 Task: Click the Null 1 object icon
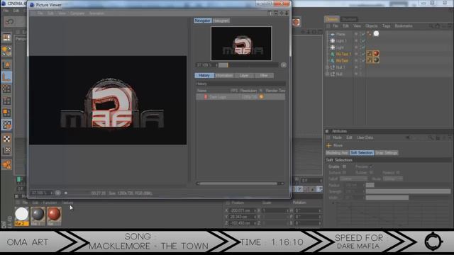(333, 67)
